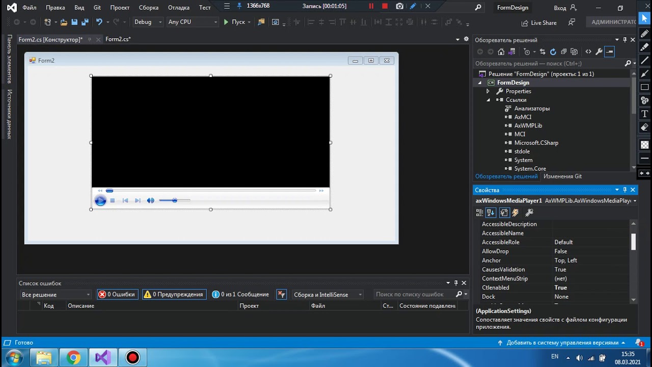Collapse the FormDesign project node
This screenshot has width=652, height=367.
tap(479, 83)
